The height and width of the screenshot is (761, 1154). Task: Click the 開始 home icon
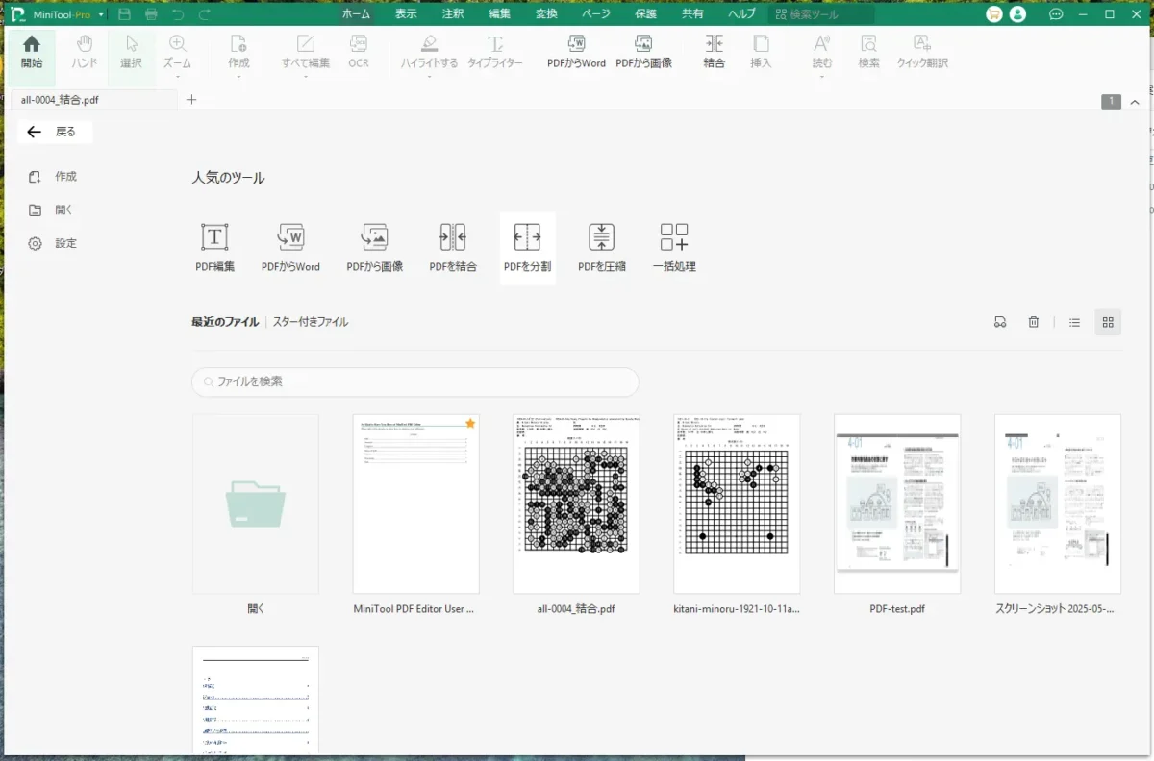point(32,53)
